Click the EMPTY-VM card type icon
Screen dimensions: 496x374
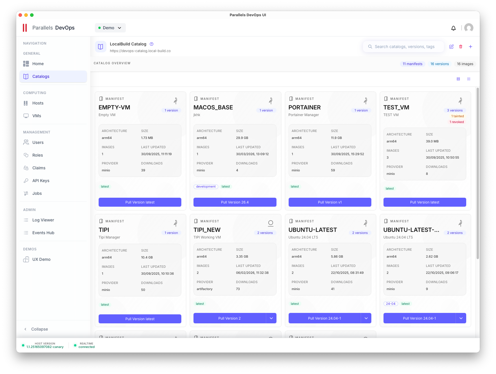[176, 101]
